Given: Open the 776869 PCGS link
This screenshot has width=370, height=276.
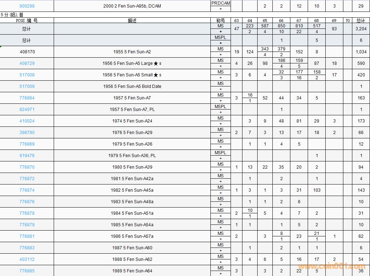Looking at the screenshot, I should click(x=27, y=144).
